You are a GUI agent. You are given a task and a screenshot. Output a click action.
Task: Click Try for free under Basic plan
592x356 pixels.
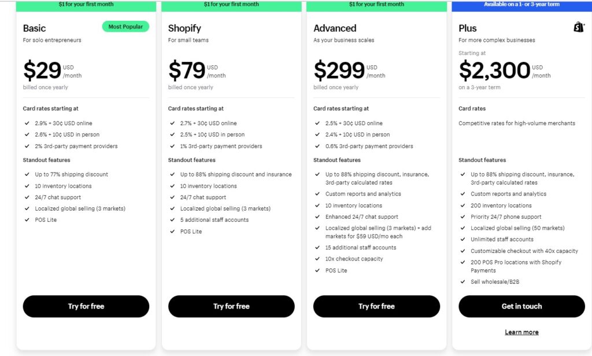coord(86,306)
